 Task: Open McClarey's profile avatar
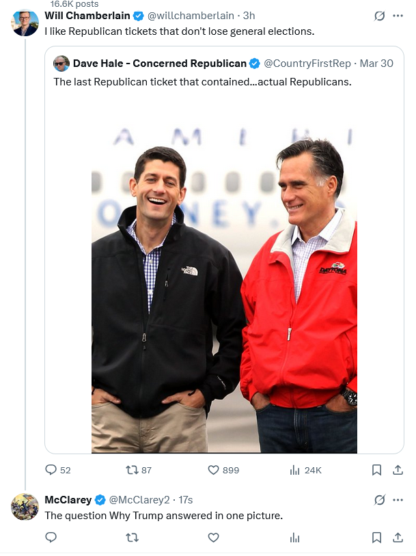[25, 506]
